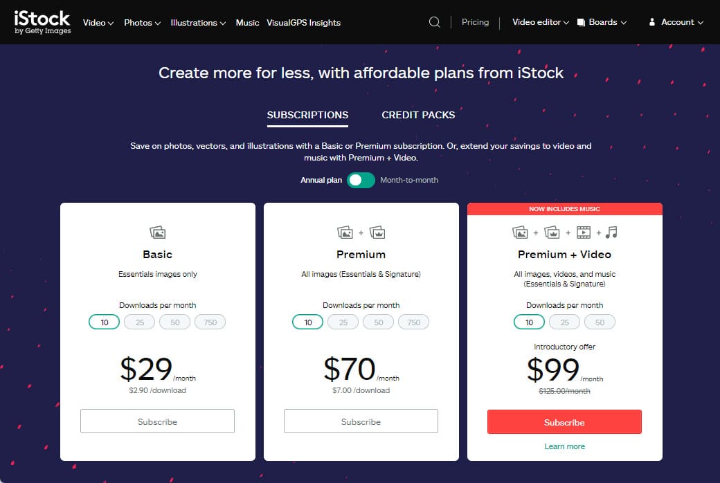Open the Learn more link under Premium + Video
The height and width of the screenshot is (483, 720).
click(x=564, y=446)
